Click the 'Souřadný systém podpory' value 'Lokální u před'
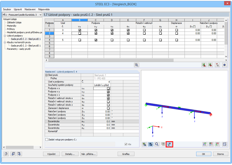The image size is (232, 165). pos(102,85)
